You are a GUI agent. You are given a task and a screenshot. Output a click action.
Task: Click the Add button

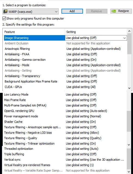click(x=72, y=11)
